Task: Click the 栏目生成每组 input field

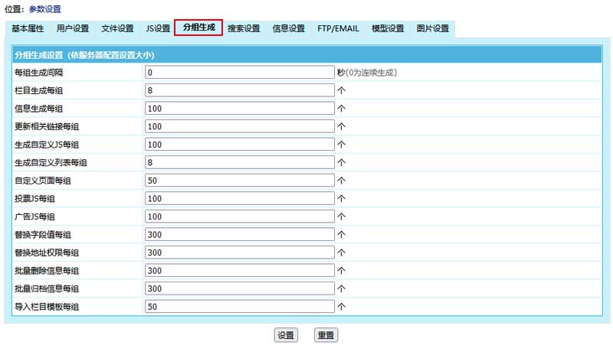Action: coord(239,90)
